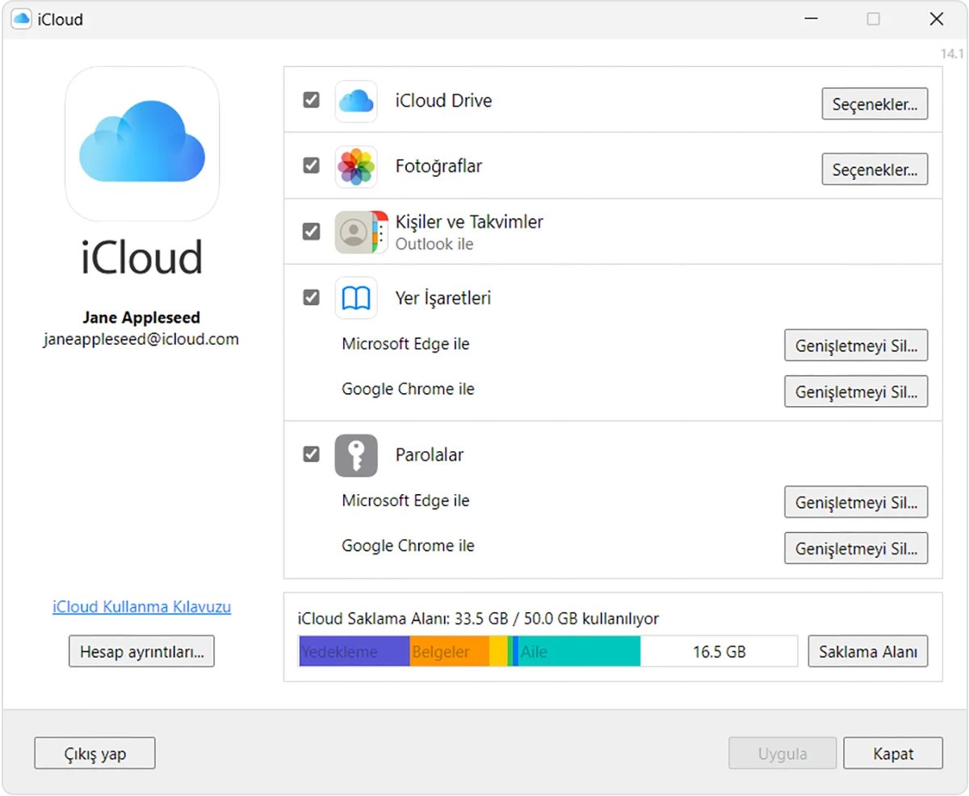Click the Yer İşaretleri book icon
Image resolution: width=969 pixels, height=796 pixels.
coord(356,299)
